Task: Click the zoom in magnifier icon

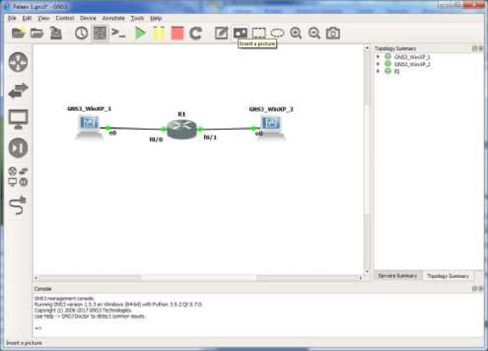Action: 296,33
